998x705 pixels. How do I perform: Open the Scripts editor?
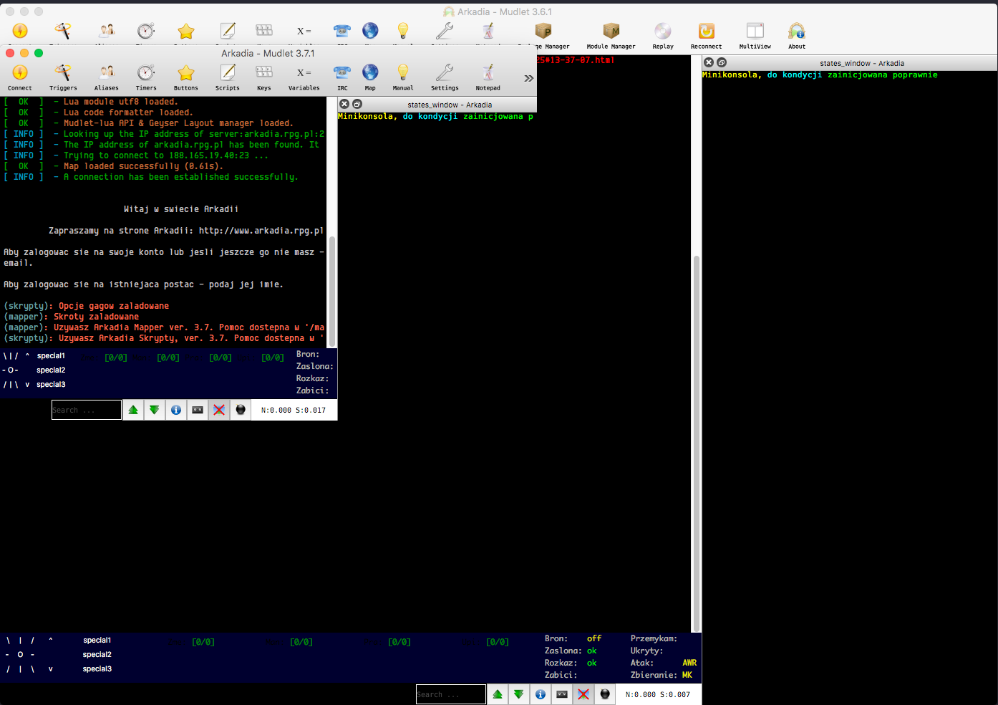coord(227,75)
